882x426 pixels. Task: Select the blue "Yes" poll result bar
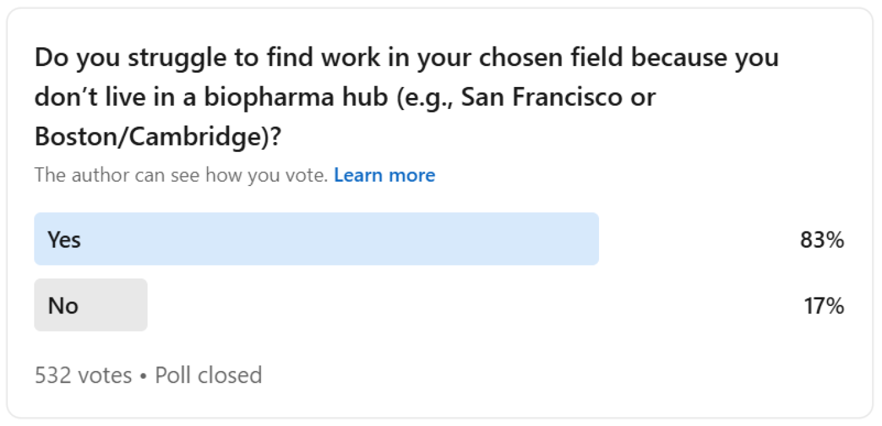pyautogui.click(x=316, y=239)
